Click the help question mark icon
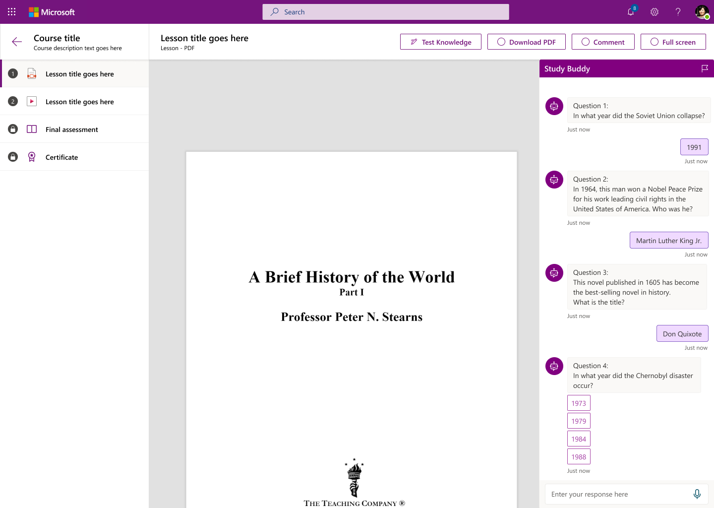 (678, 12)
